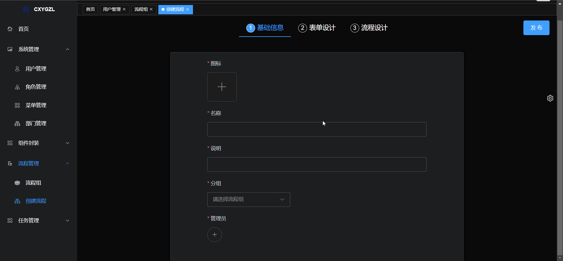The width and height of the screenshot is (563, 261).
Task: Collapse the 系统管理 submenu chevron
Action: [x=68, y=49]
